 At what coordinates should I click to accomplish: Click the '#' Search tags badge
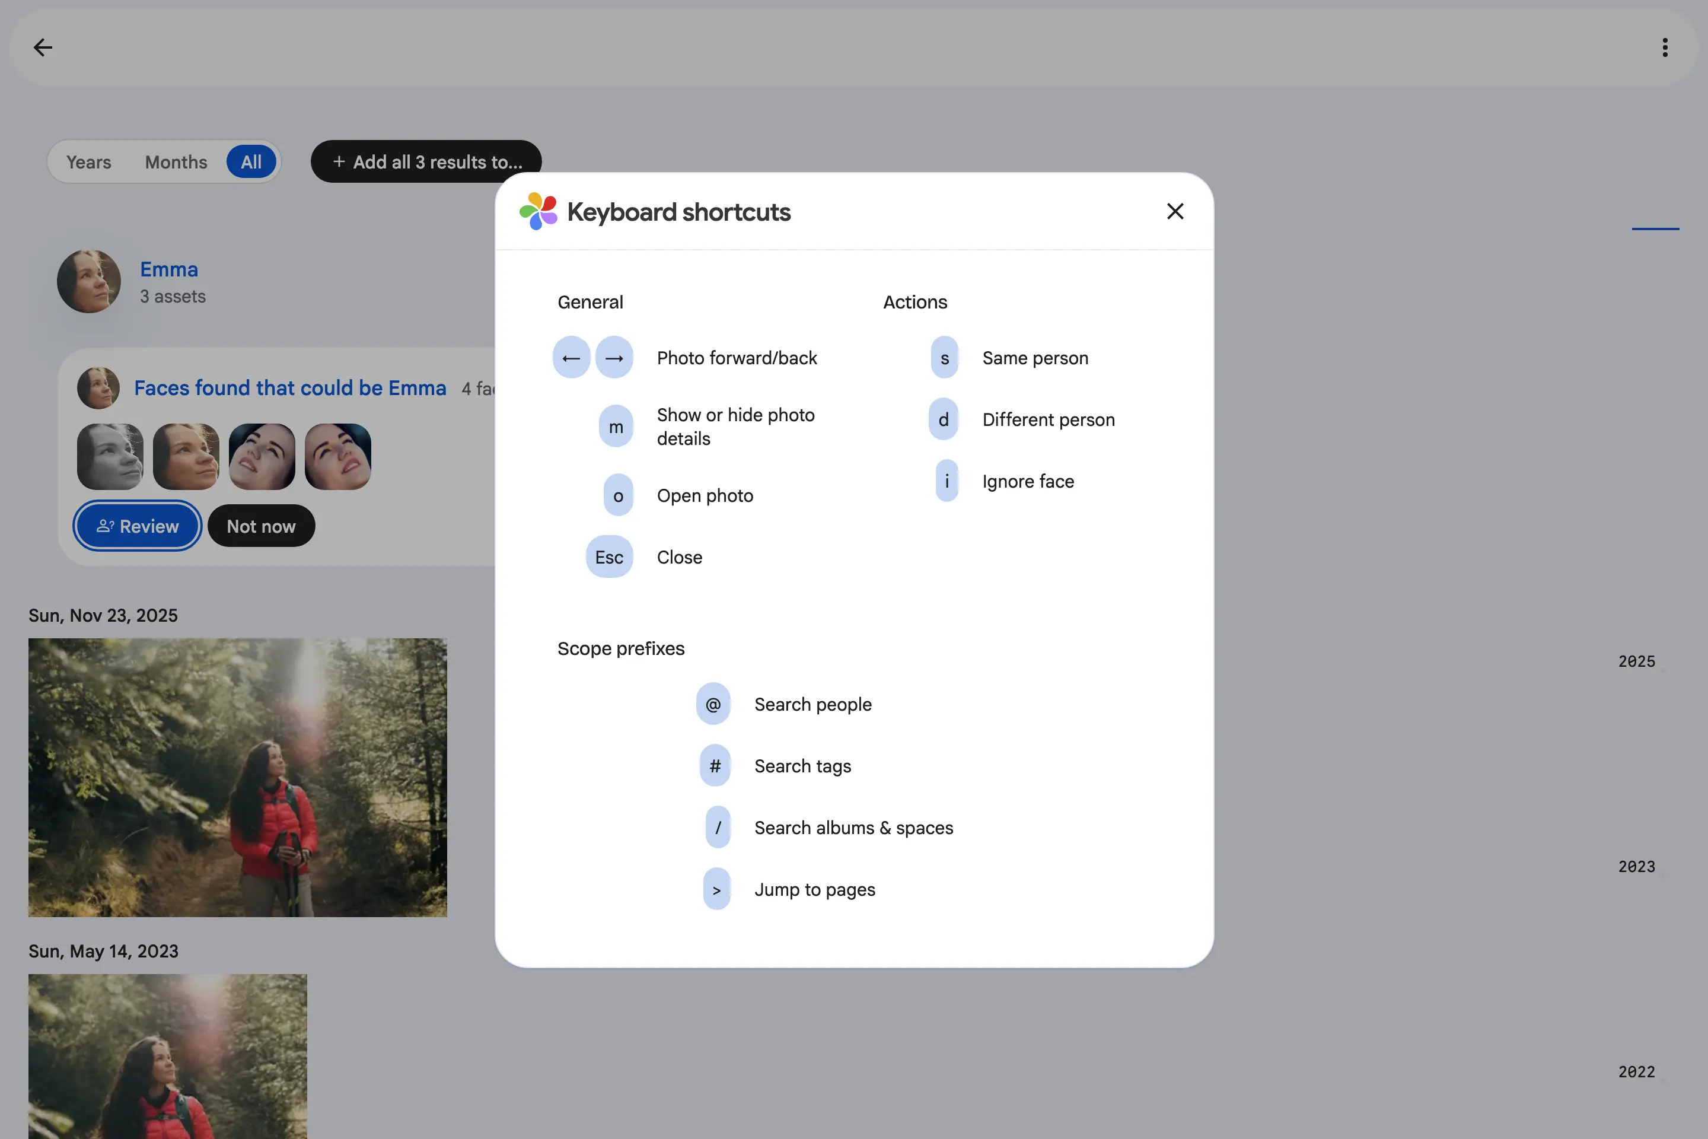715,766
